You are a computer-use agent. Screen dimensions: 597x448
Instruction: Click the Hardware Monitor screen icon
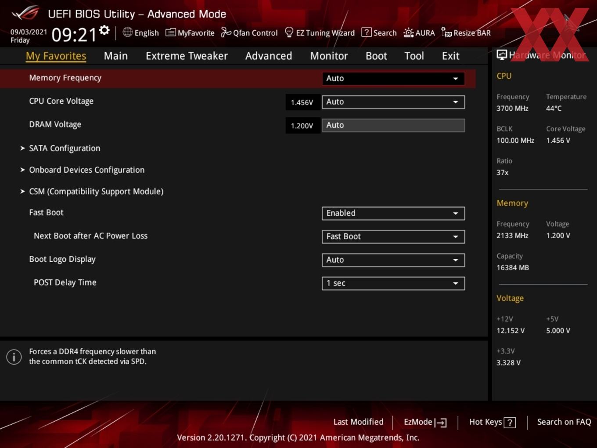tap(502, 54)
